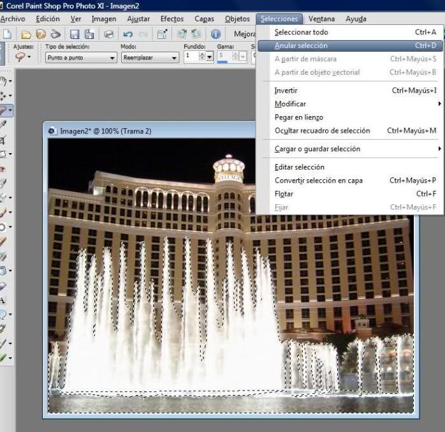Choose Pegar en lienzo

(350, 117)
